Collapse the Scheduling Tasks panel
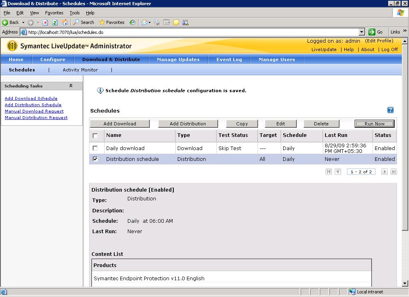This screenshot has height=297, width=409. click(x=71, y=85)
